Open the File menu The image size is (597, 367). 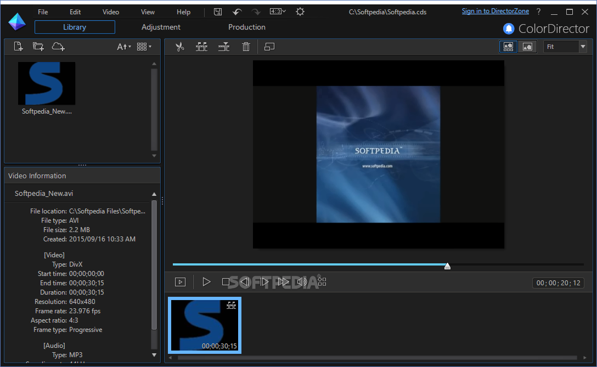click(x=43, y=12)
